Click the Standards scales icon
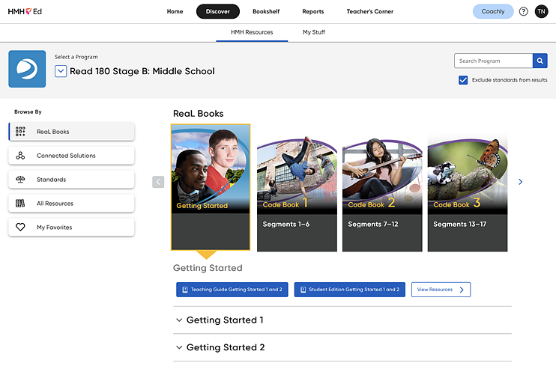This screenshot has width=556, height=378. [20, 179]
